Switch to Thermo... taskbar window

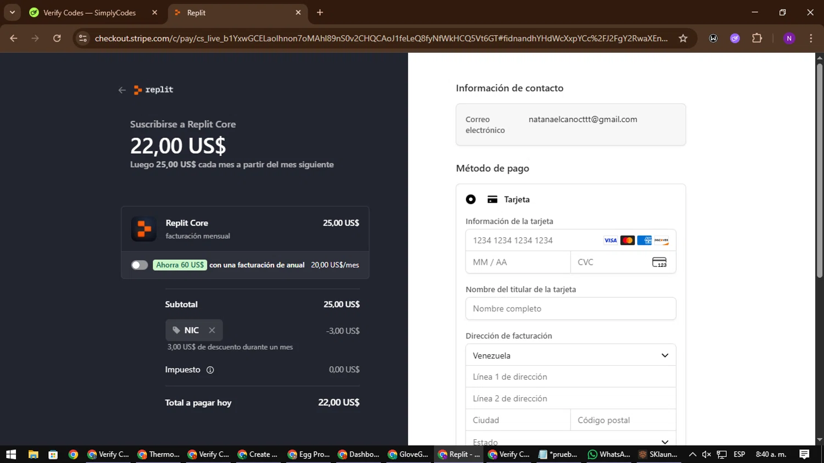pos(159,454)
